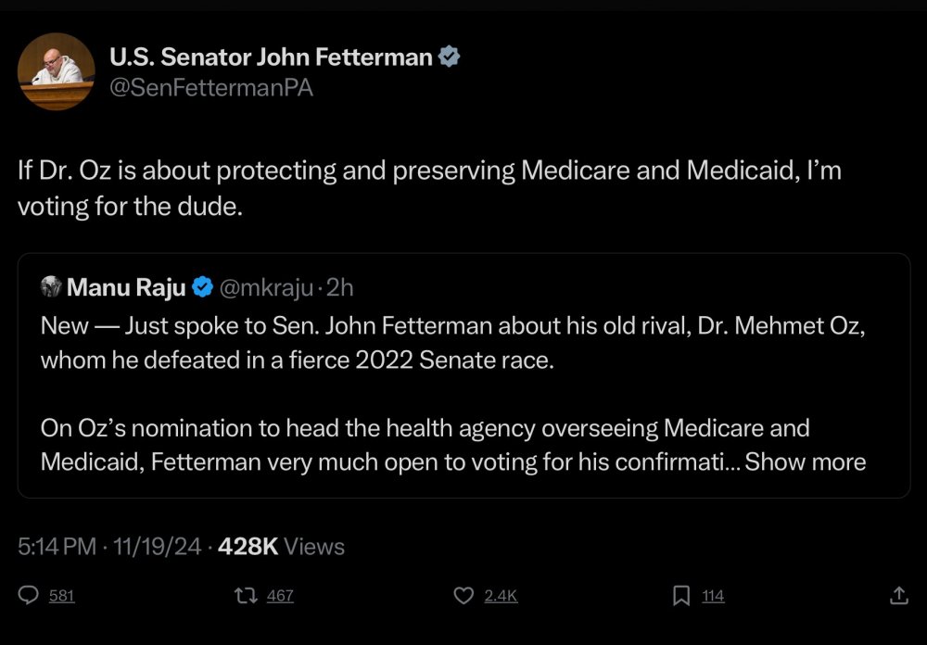Click Manu Raju's blue verified checkmark
The width and height of the screenshot is (927, 645).
click(x=202, y=288)
